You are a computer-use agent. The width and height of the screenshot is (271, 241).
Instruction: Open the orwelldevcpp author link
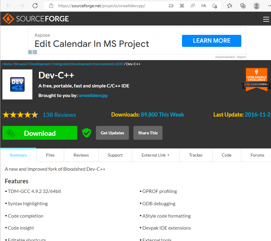tap(93, 96)
